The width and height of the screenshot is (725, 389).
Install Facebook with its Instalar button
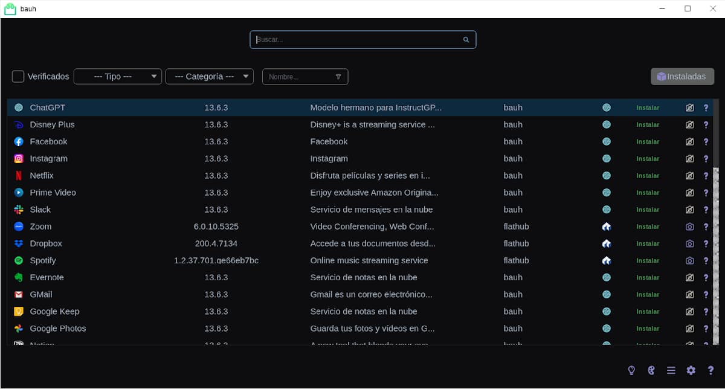point(648,141)
